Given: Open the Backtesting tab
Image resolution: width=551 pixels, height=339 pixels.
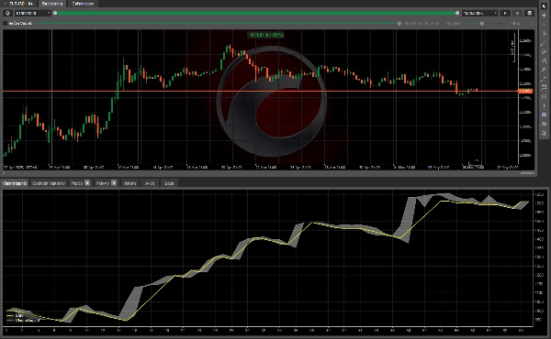Looking at the screenshot, I should tap(52, 4).
